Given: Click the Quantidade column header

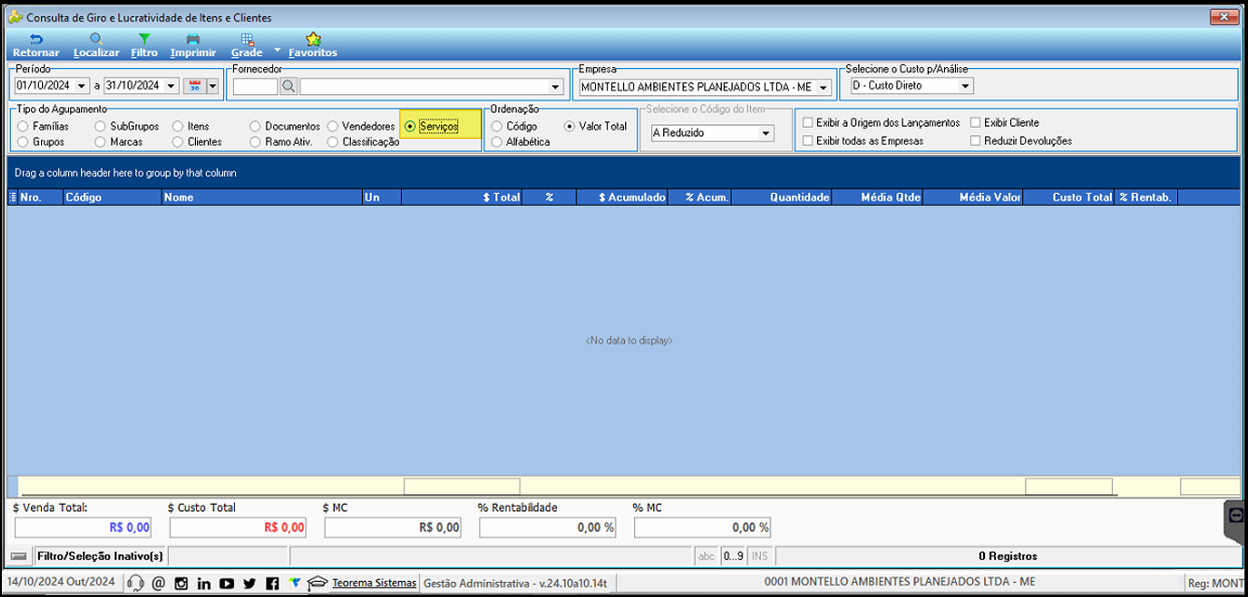Looking at the screenshot, I should click(x=782, y=198).
